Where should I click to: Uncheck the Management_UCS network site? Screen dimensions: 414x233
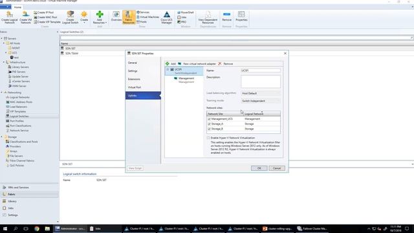[209, 119]
